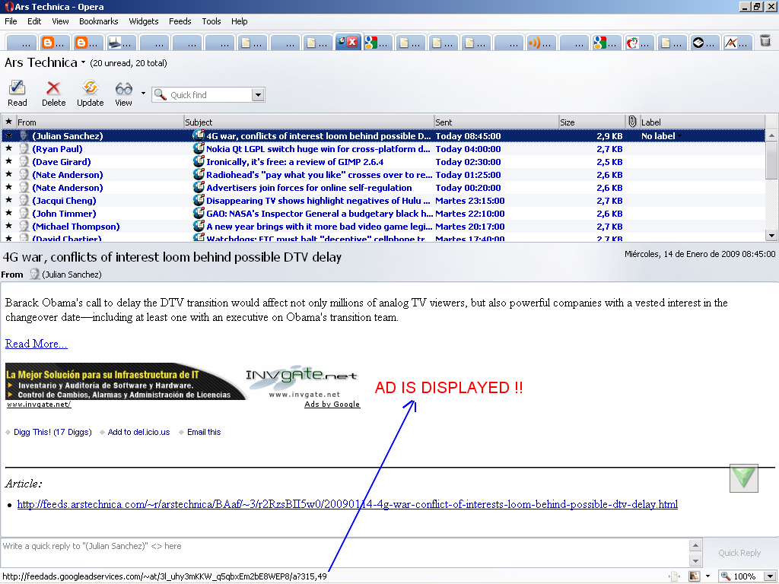Delete the selected feed item
This screenshot has width=779, height=584.
pyautogui.click(x=53, y=93)
